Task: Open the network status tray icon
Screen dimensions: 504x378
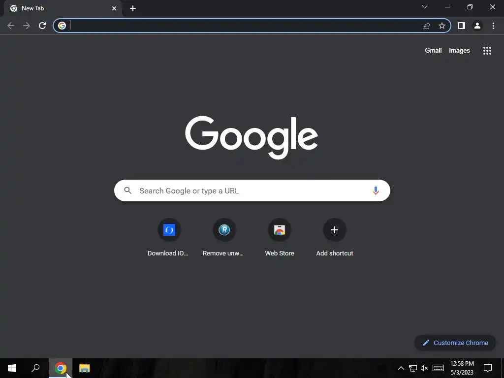Action: (x=413, y=368)
